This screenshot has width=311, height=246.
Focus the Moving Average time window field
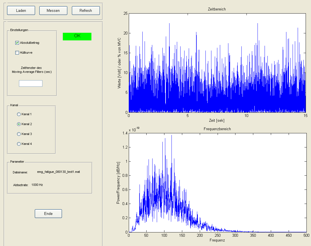31,83
